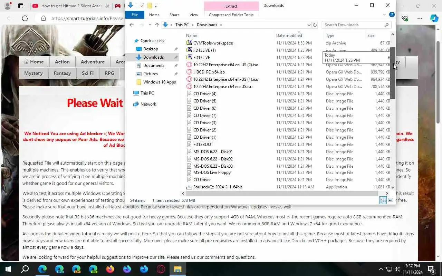
Task: Open Edge Beta from the taskbar
Action: (59, 269)
